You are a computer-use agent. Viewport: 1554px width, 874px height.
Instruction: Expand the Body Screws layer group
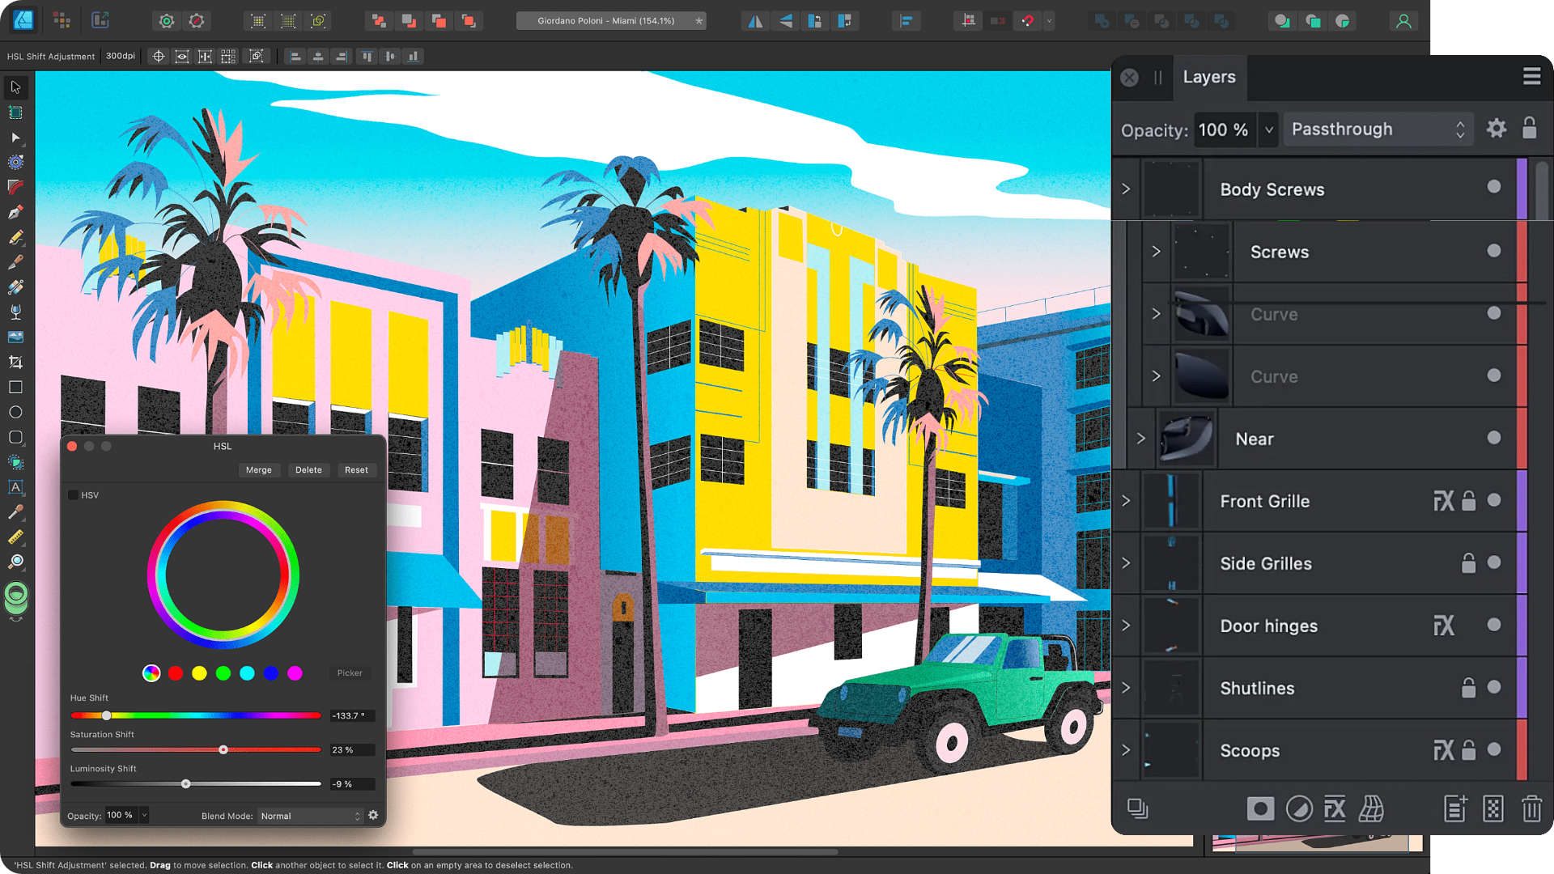pos(1127,189)
